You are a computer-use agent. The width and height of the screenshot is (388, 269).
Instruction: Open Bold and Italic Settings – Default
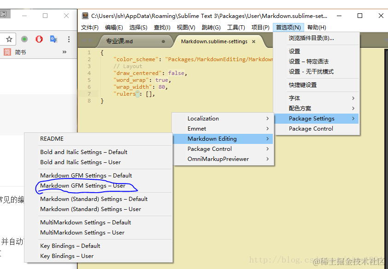99,152
